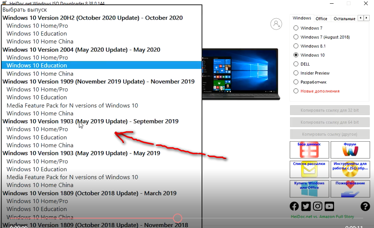Choose Home/Pro under 1903 September 2019
Image resolution: width=374 pixels, height=228 pixels.
[101, 129]
